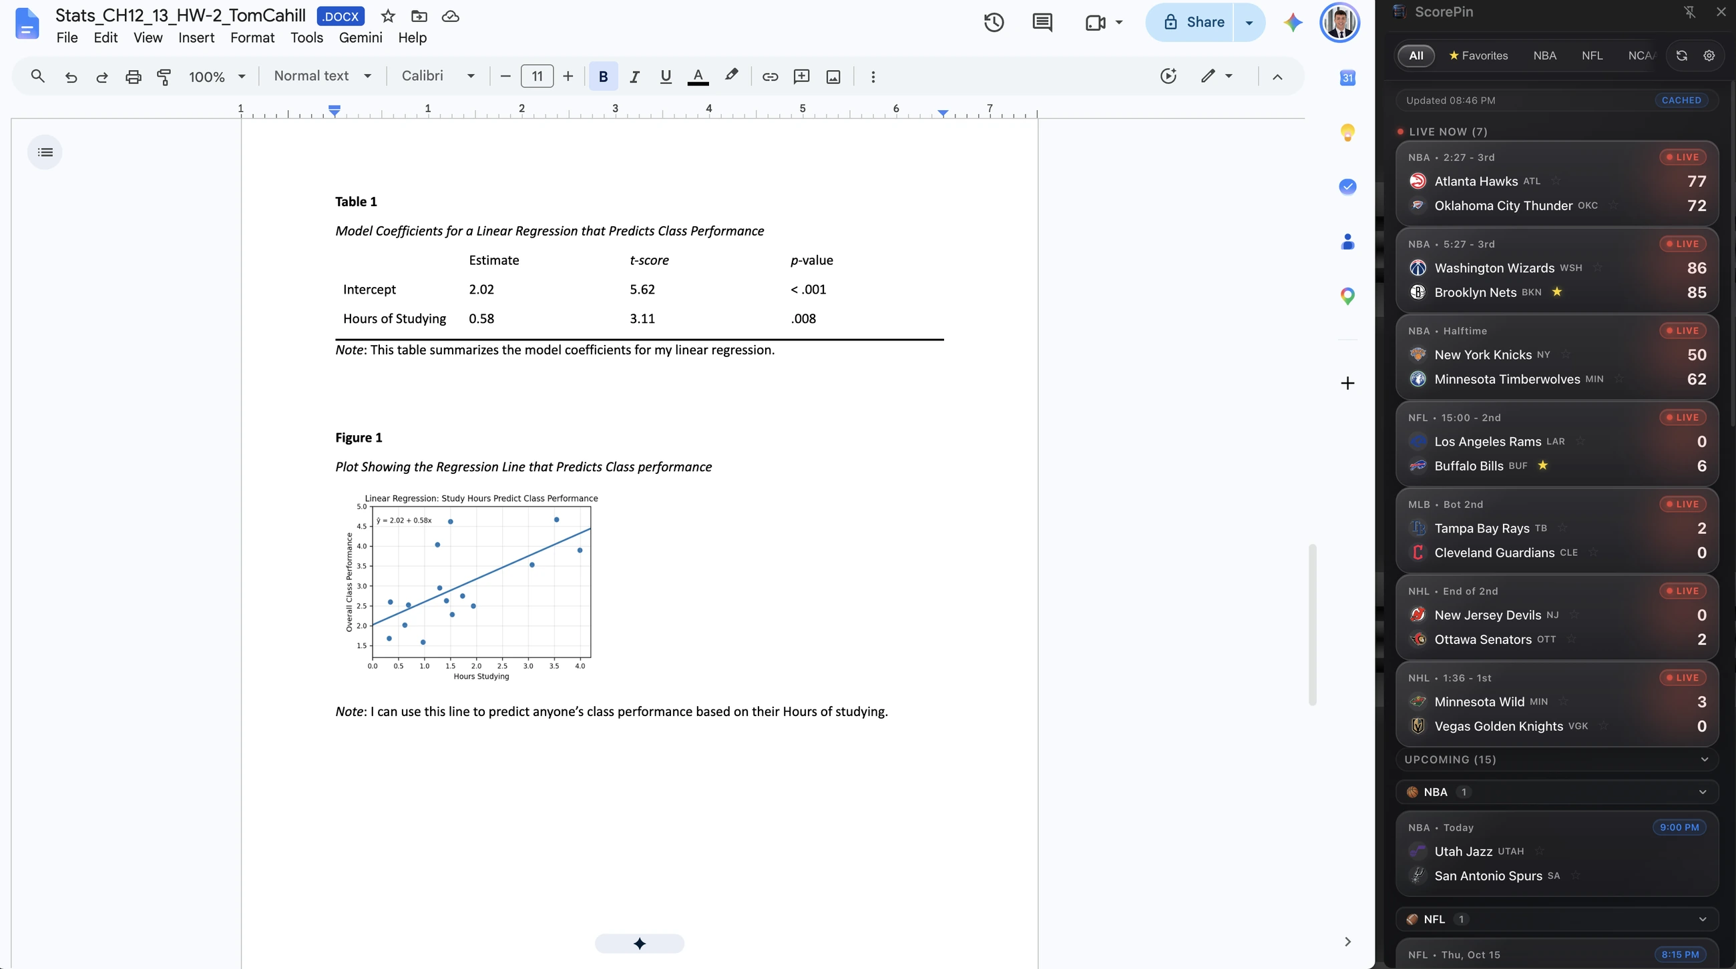Unfavorite the Buffalo Bills star
Viewport: 1736px width, 969px height.
click(1542, 465)
